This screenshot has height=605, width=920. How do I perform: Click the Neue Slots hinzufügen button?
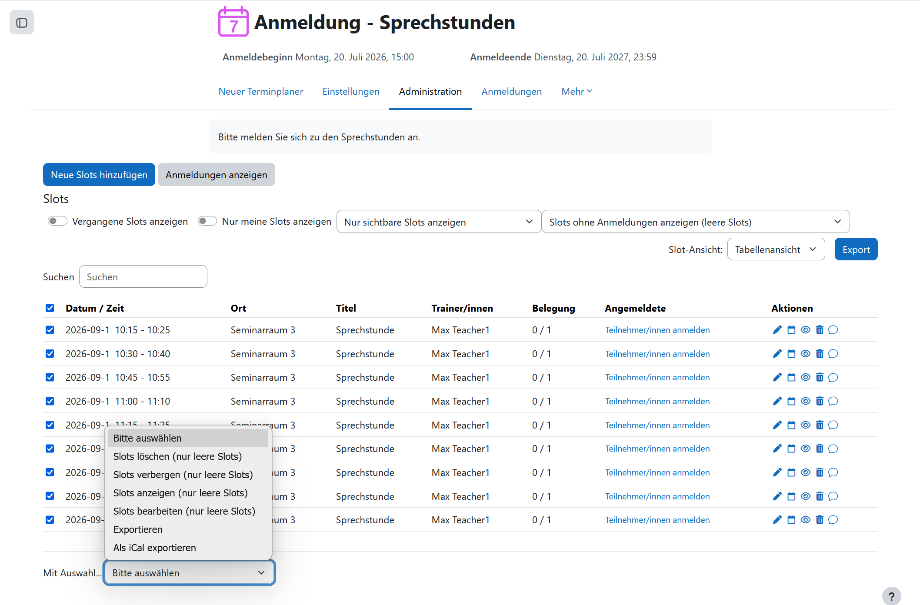(x=99, y=175)
